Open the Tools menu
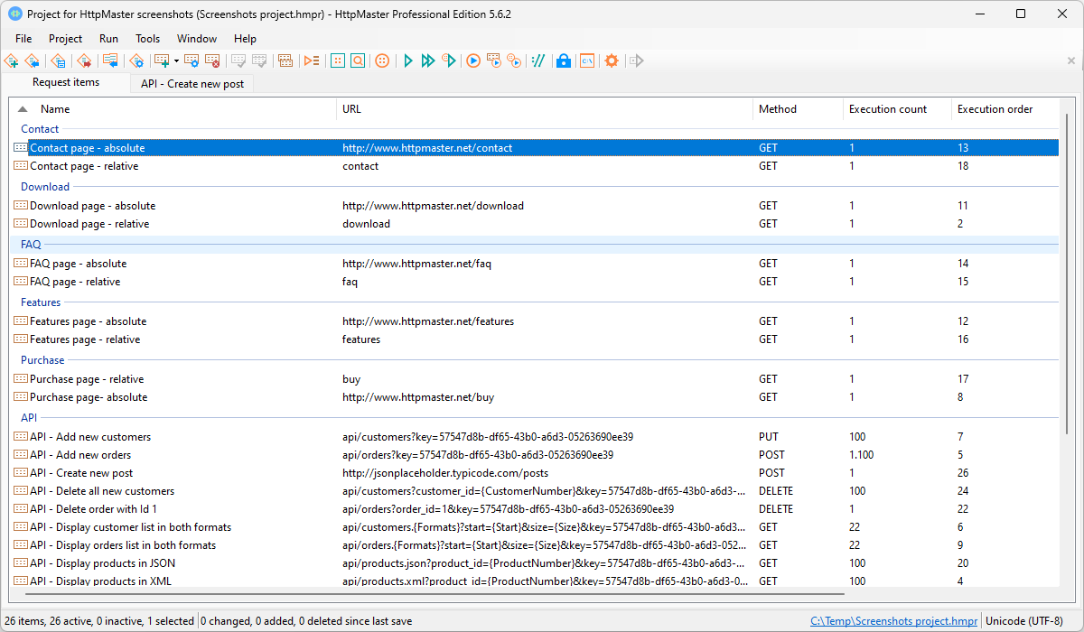 click(x=147, y=39)
